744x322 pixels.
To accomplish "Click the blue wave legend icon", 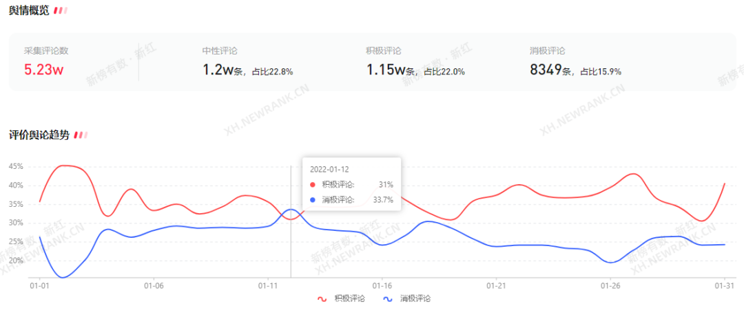I will (x=389, y=299).
